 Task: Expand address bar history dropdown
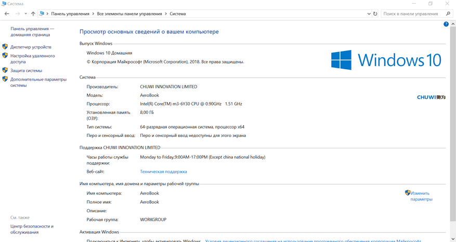pos(368,14)
